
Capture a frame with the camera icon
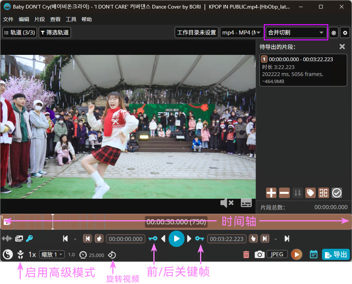point(260,254)
